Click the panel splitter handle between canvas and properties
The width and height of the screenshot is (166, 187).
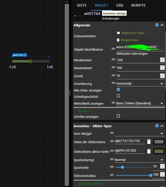point(70,93)
